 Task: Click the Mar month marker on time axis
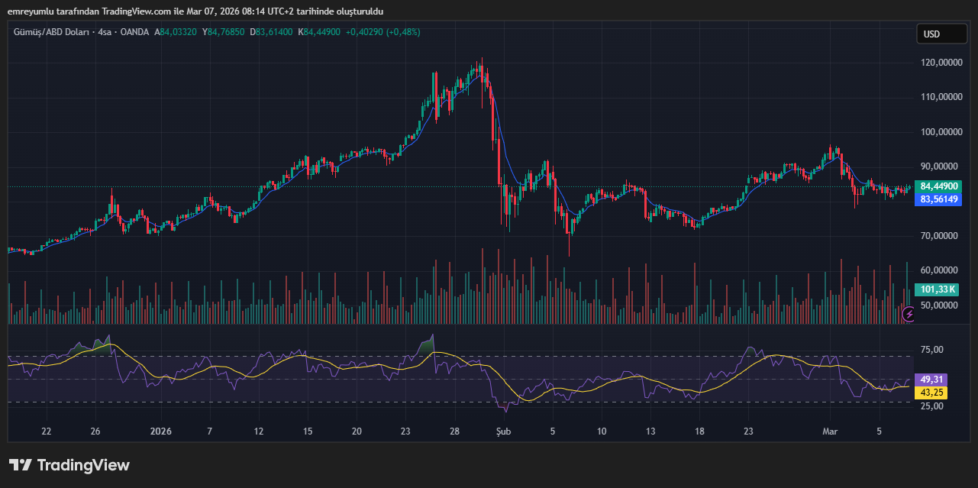pos(830,431)
